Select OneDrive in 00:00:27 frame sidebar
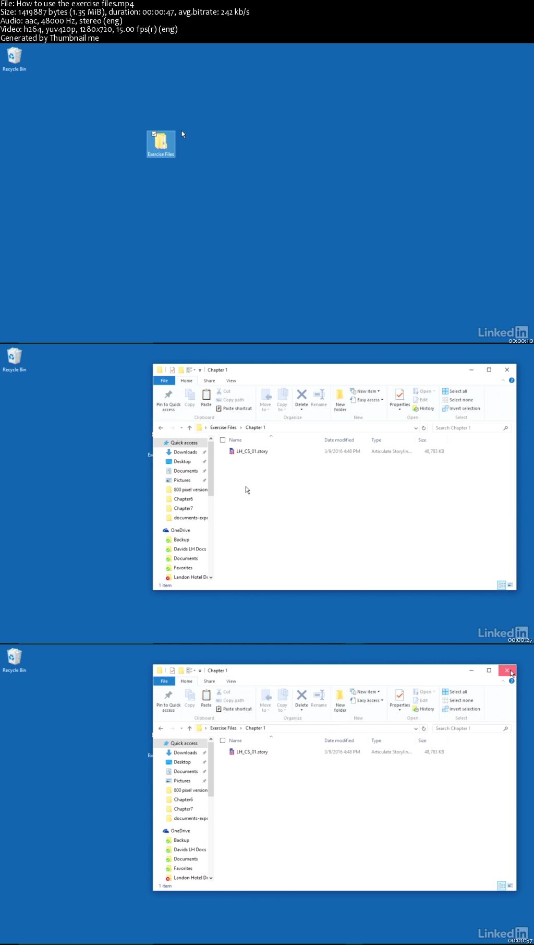This screenshot has height=945, width=534. coord(180,530)
